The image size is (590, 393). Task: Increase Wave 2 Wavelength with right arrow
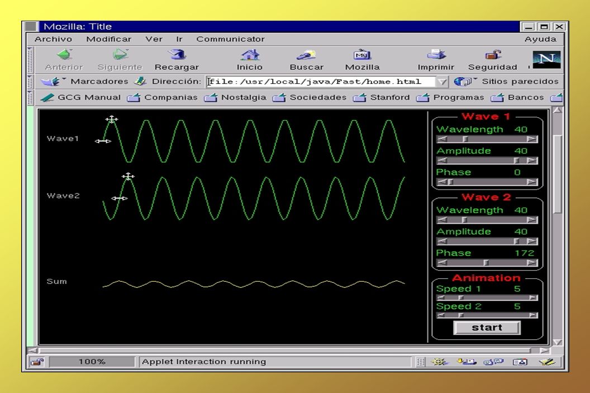pyautogui.click(x=532, y=220)
